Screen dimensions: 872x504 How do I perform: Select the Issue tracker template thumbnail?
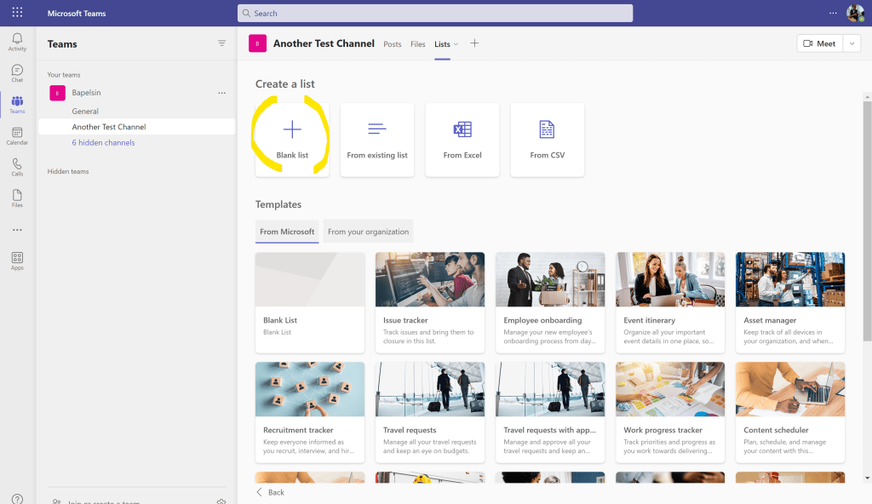pyautogui.click(x=430, y=279)
